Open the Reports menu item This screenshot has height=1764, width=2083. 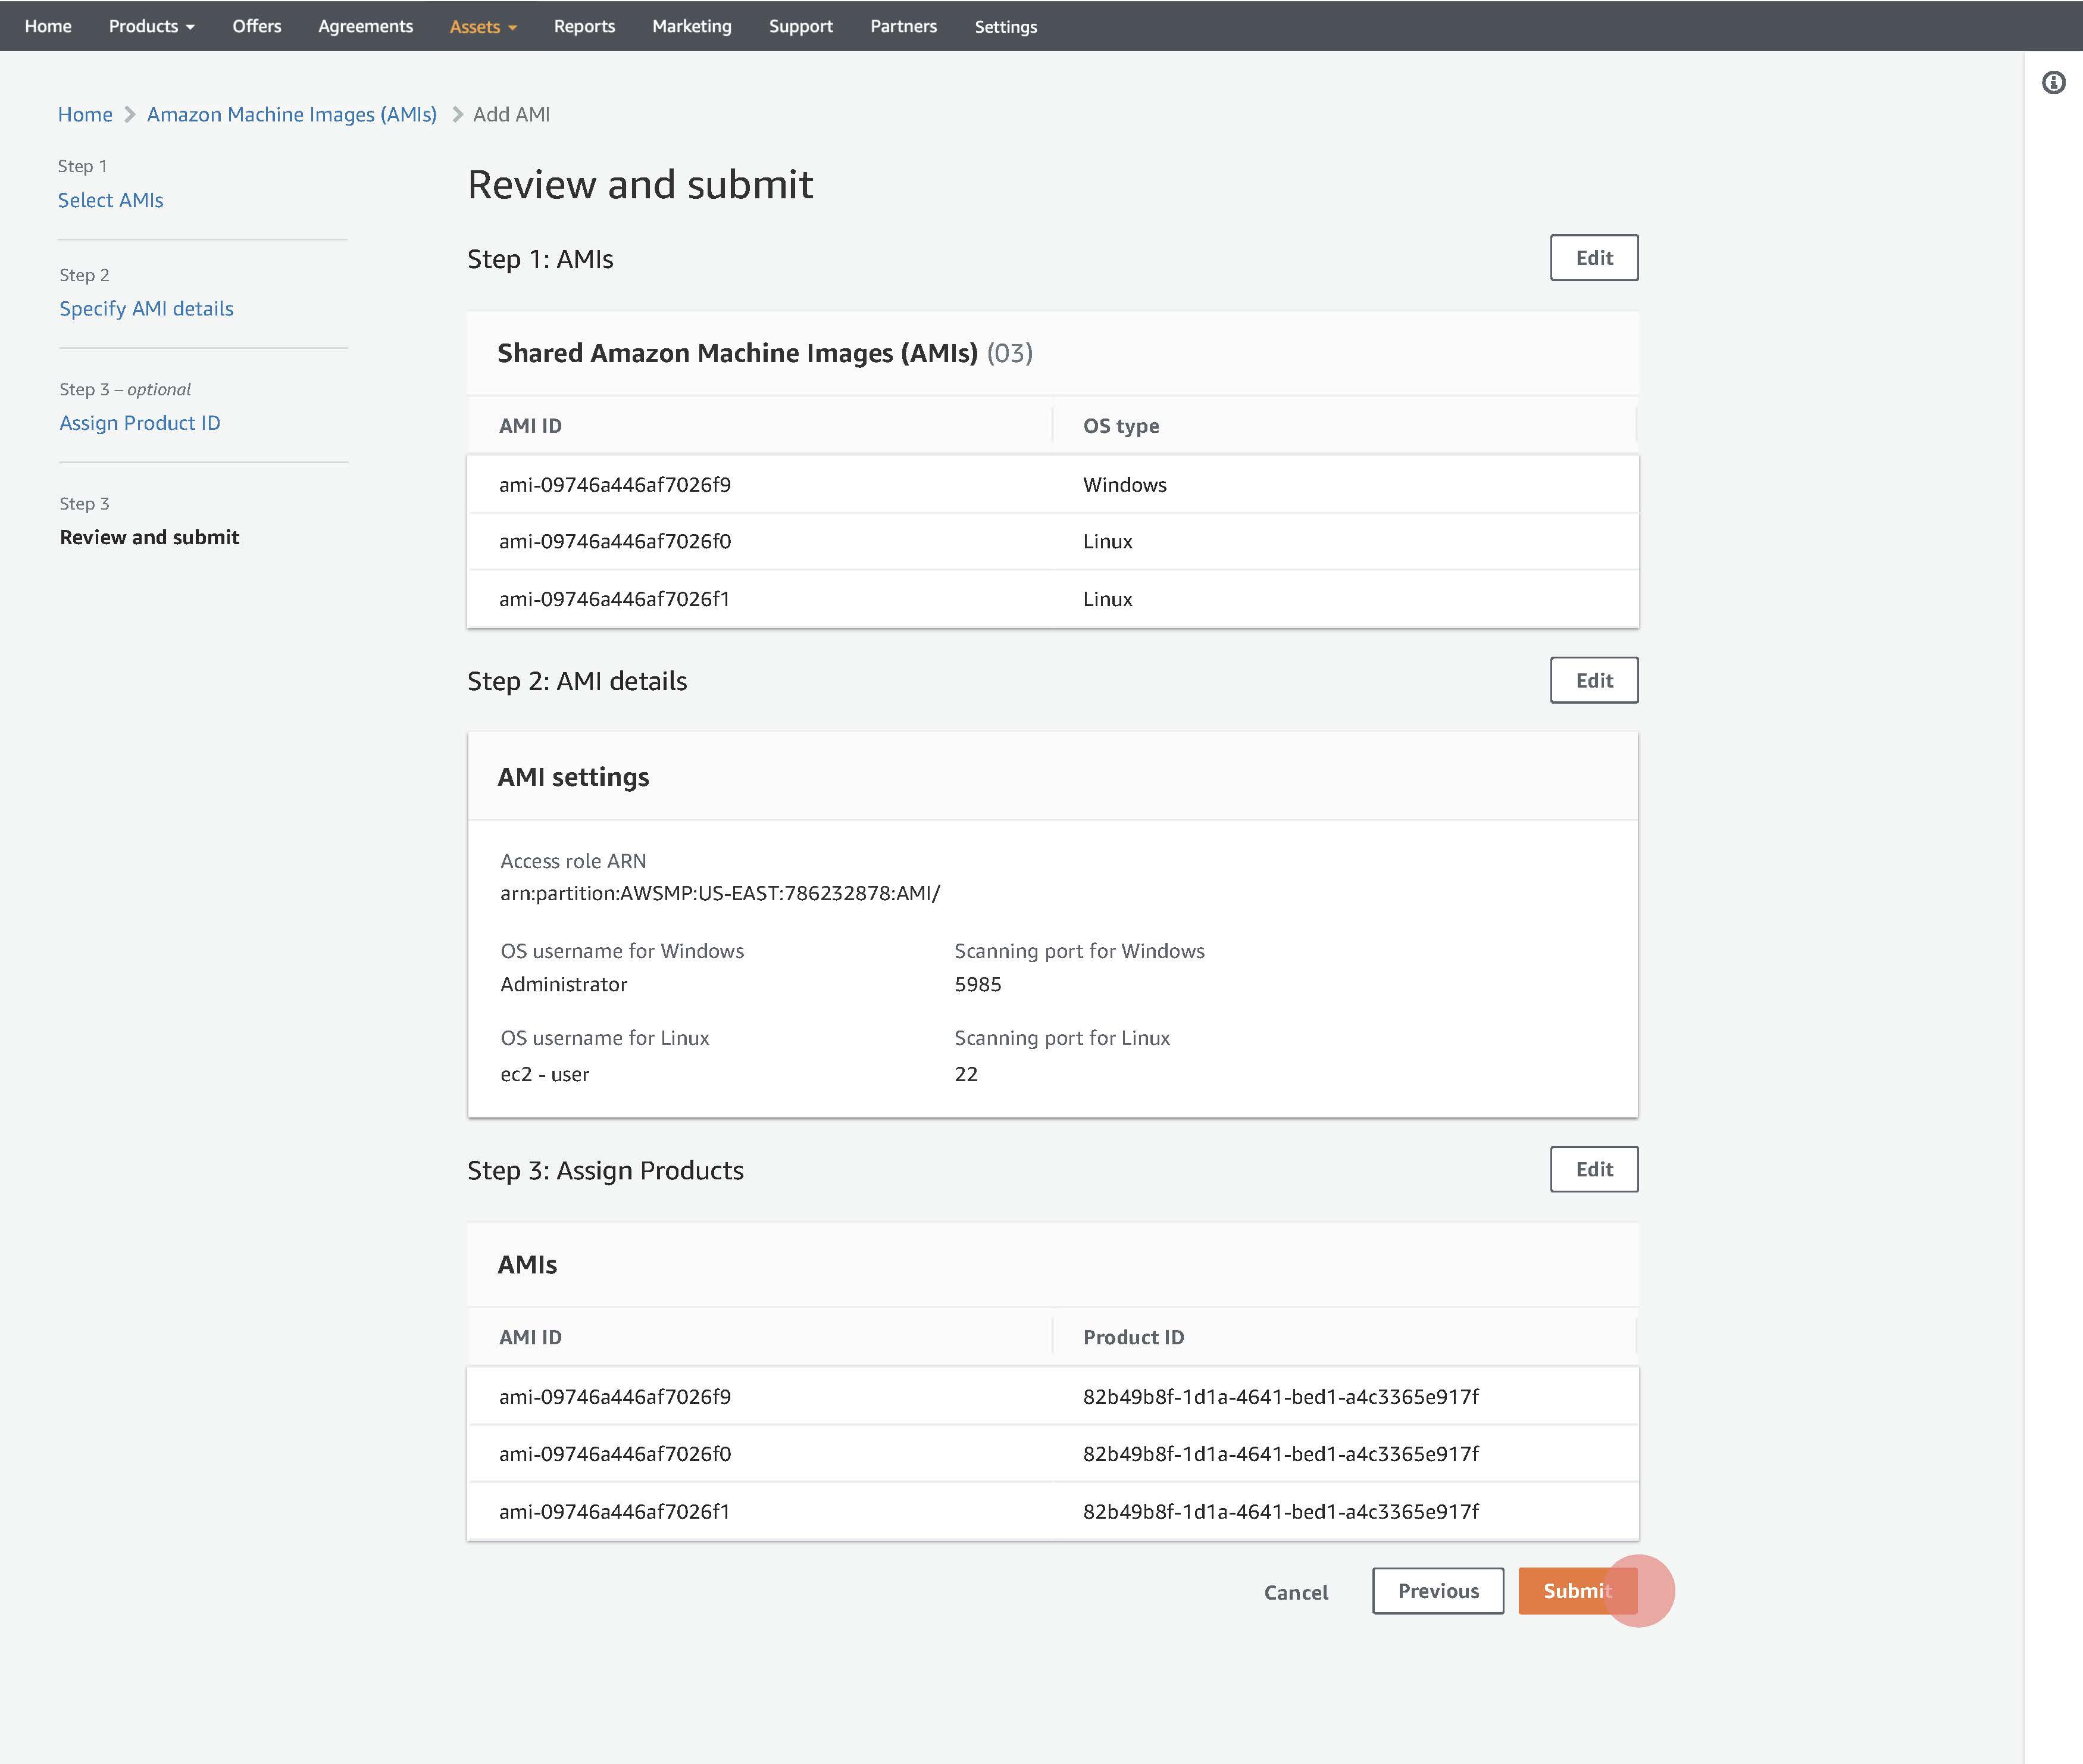tap(584, 26)
